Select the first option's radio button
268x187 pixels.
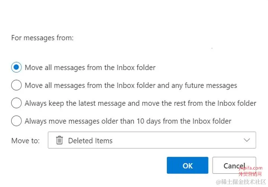16,67
